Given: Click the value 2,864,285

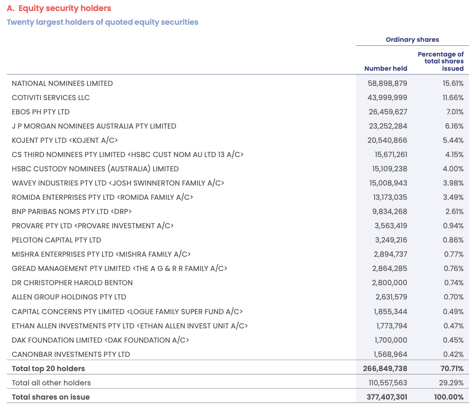Looking at the screenshot, I should 390,269.
